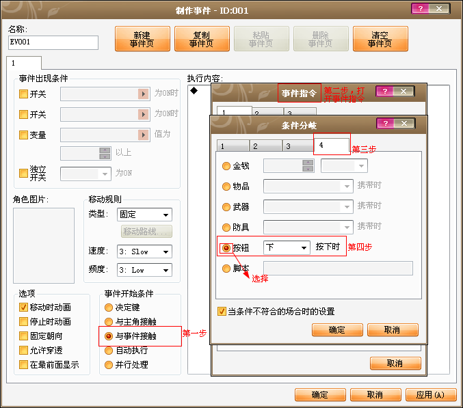This screenshot has height=408, width=463.
Task: Open variable picker arrow for 变量
Action: (x=144, y=135)
